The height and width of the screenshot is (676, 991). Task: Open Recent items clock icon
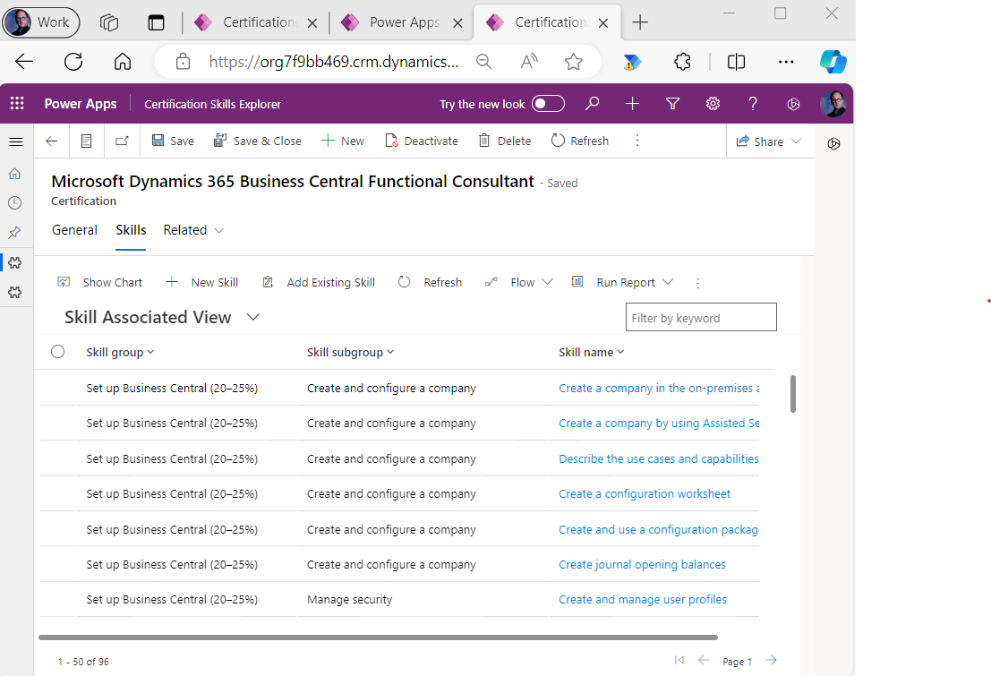click(14, 203)
